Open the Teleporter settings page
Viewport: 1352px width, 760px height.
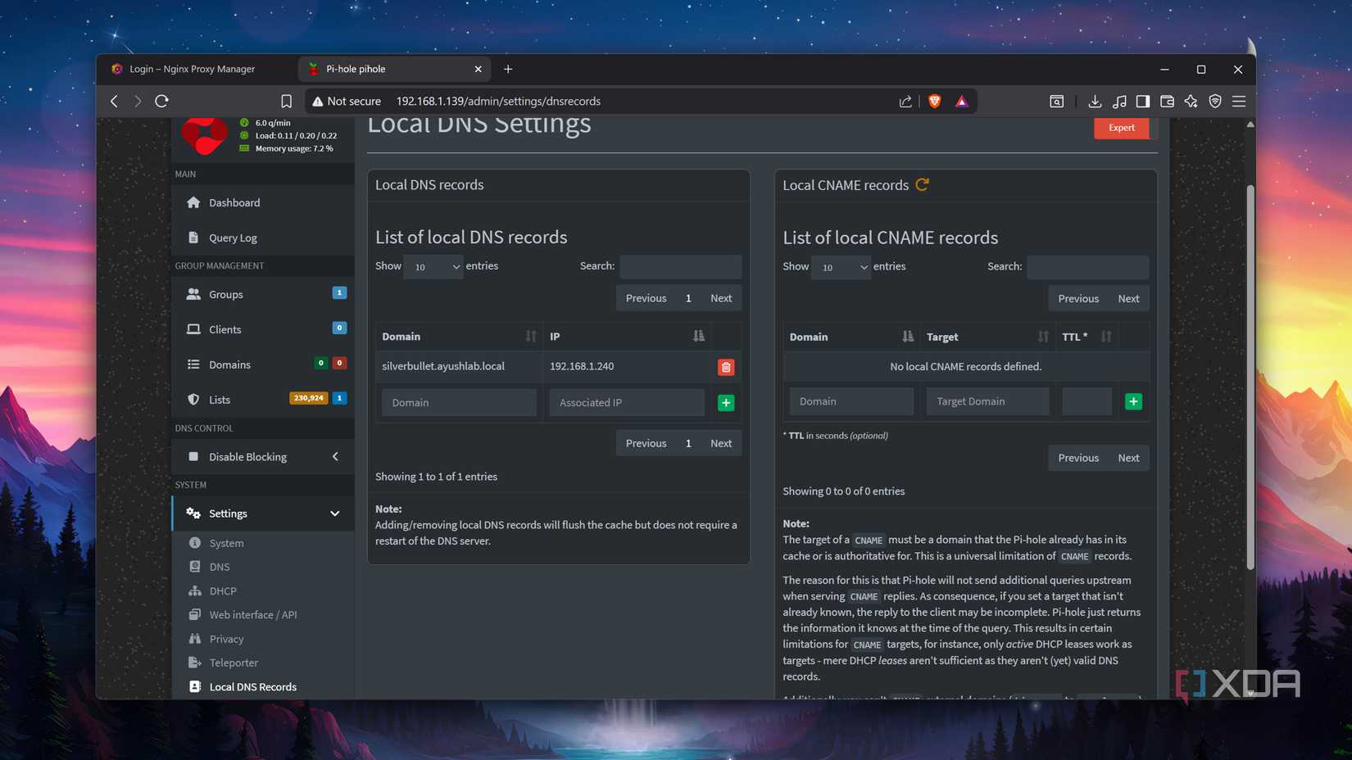point(234,663)
